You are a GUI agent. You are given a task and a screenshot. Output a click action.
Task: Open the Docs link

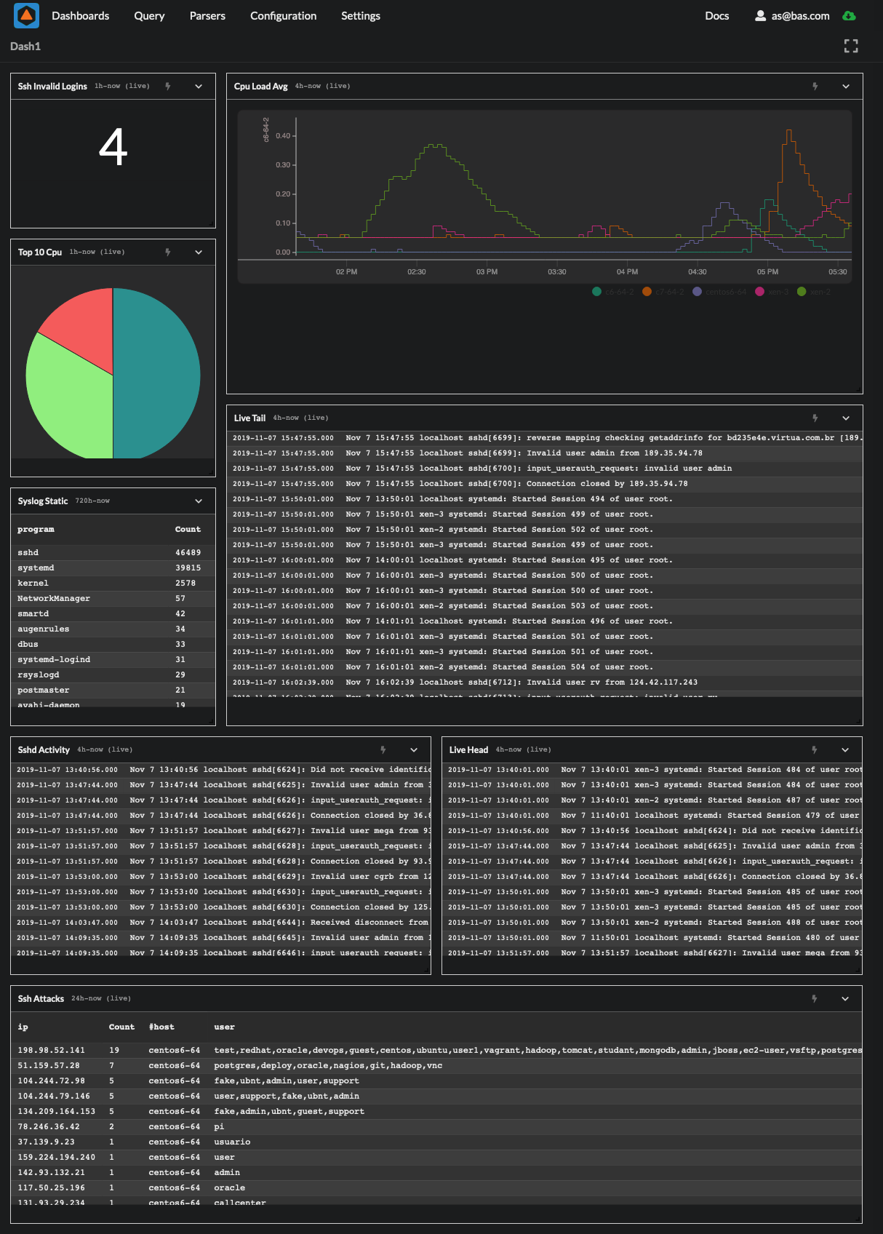click(717, 16)
